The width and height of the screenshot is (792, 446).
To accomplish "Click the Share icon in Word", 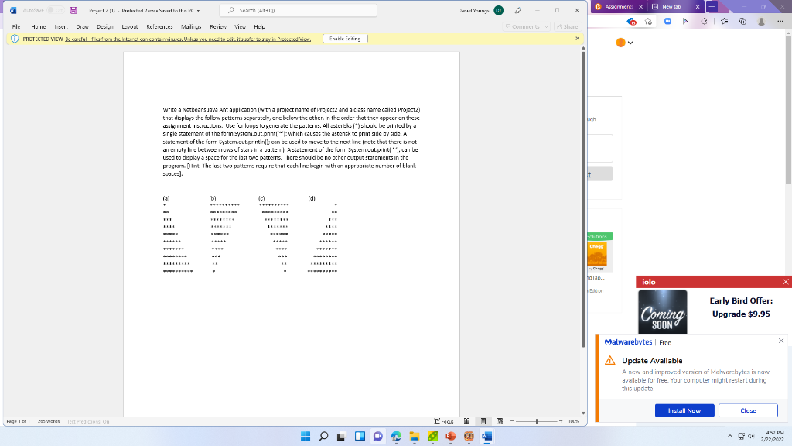I will pyautogui.click(x=569, y=26).
